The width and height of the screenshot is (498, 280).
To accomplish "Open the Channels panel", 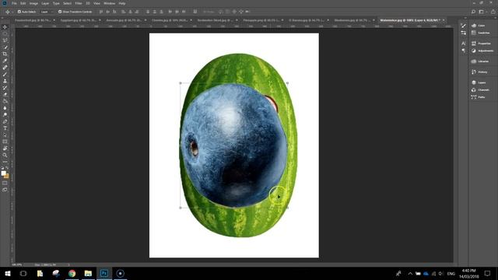I will 480,90.
